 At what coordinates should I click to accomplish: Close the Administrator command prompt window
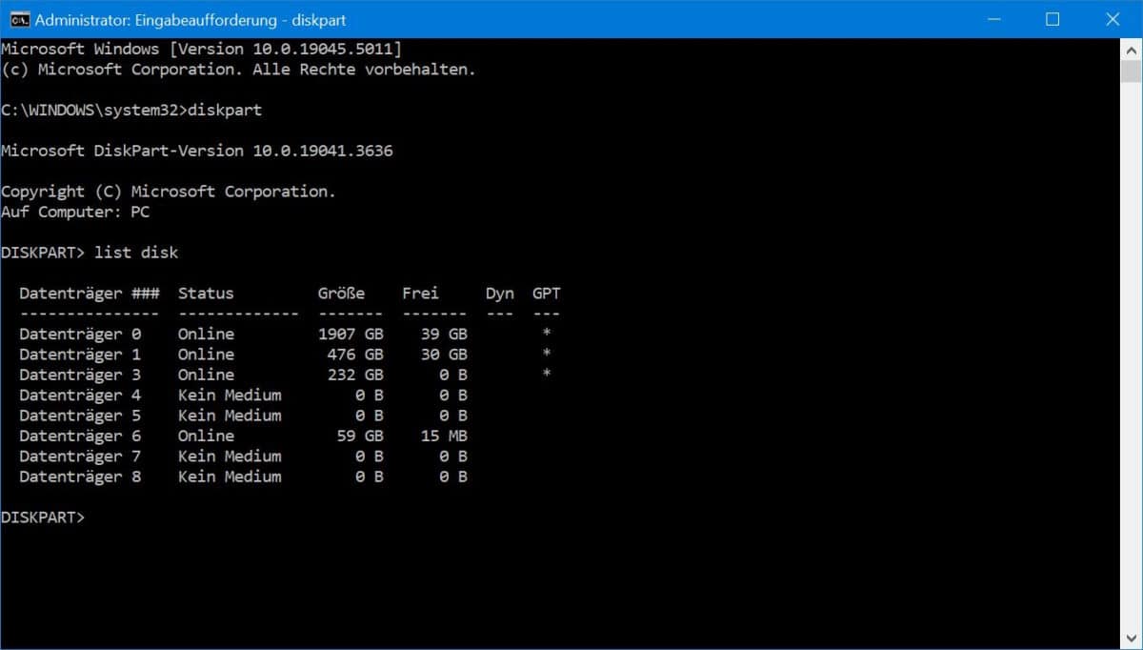1113,19
